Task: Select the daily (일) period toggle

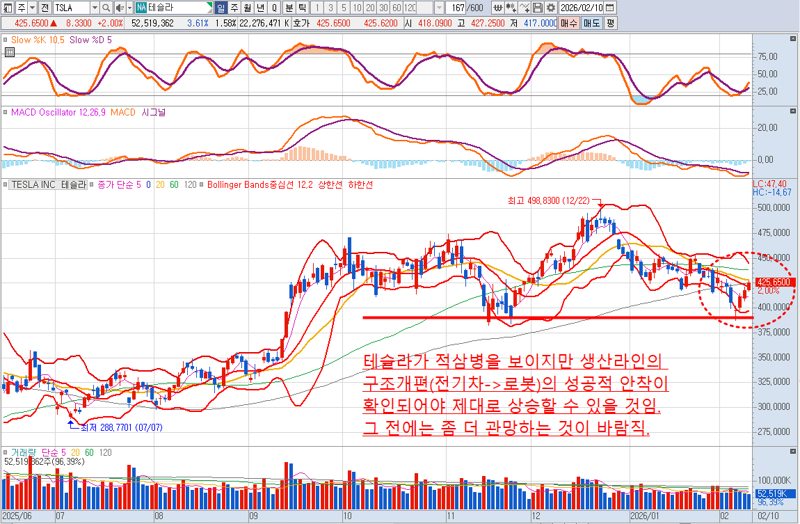Action: pos(221,8)
